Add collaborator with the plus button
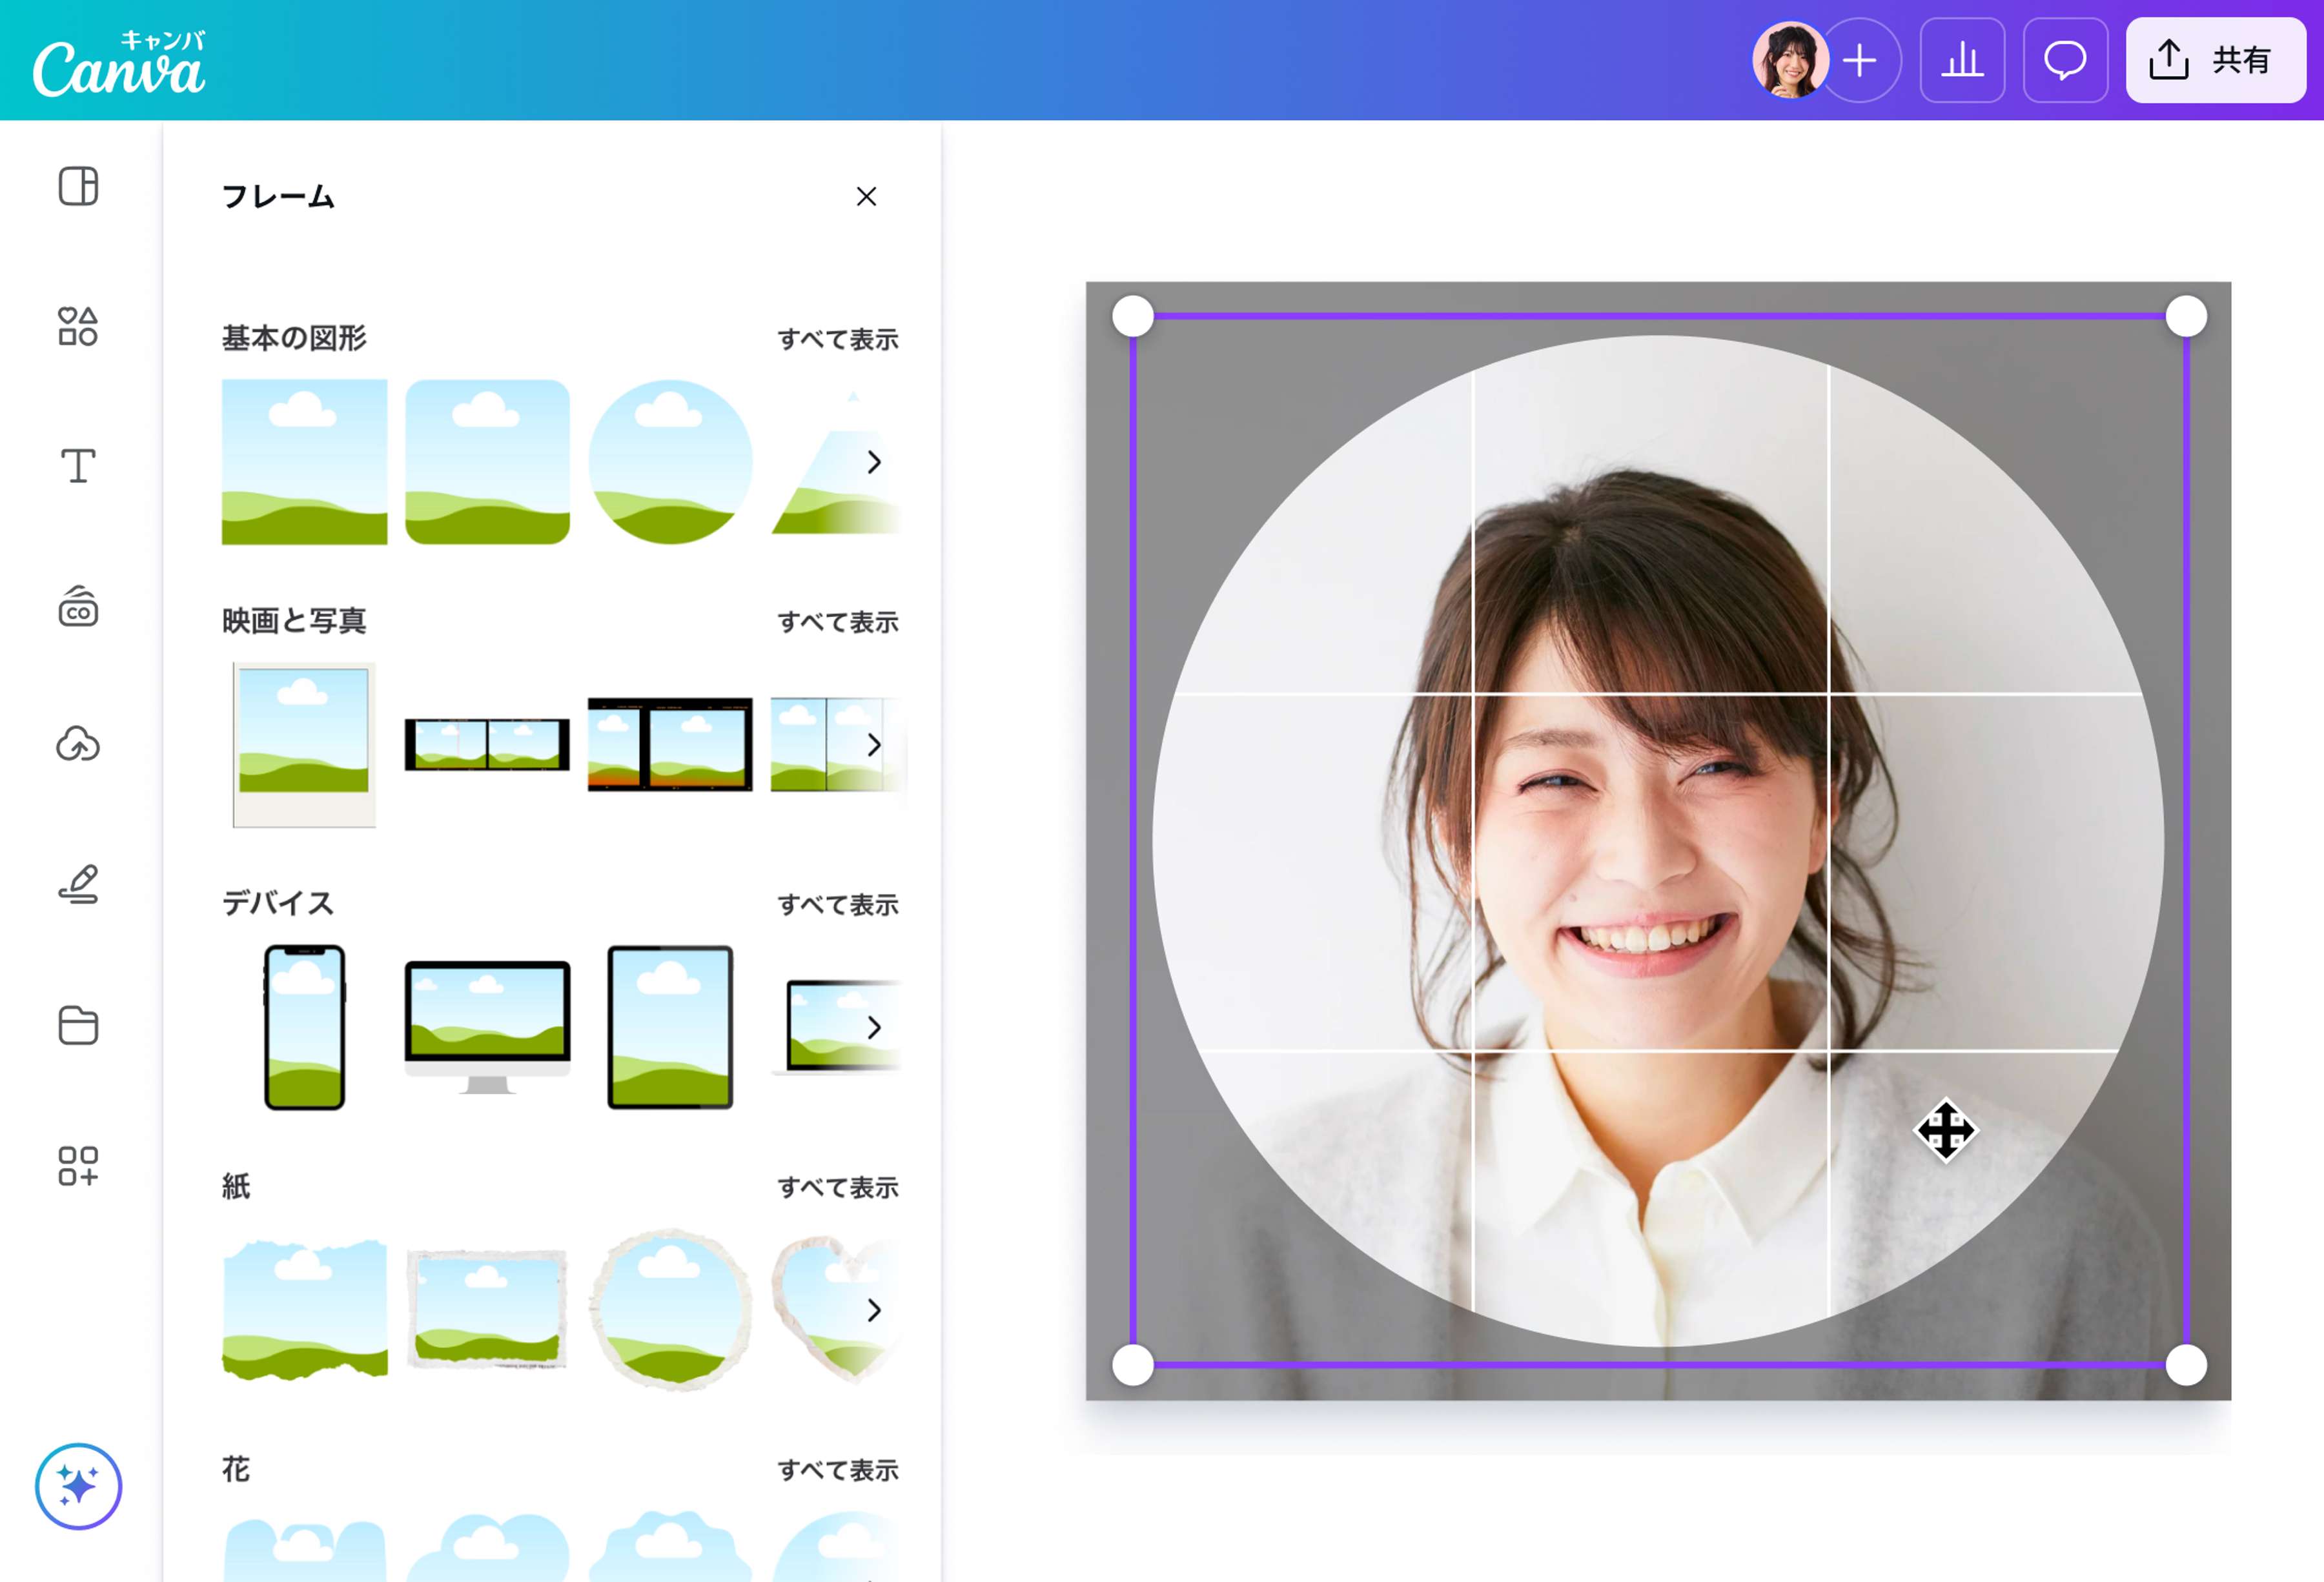The image size is (2324, 1582). pos(1860,60)
